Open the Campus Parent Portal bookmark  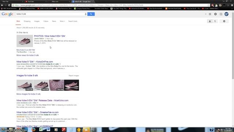[82, 9]
